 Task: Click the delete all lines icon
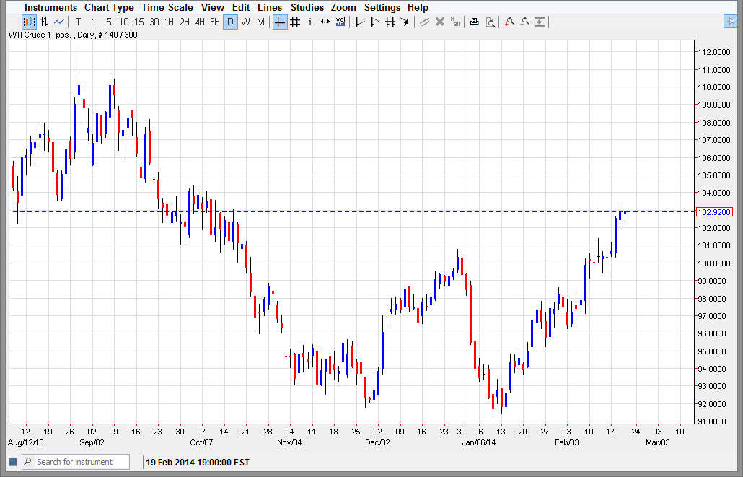454,22
